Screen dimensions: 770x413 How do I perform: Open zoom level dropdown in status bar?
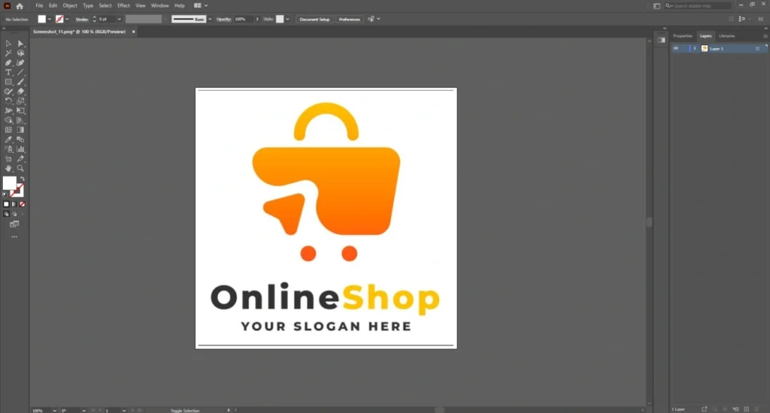[x=54, y=410]
